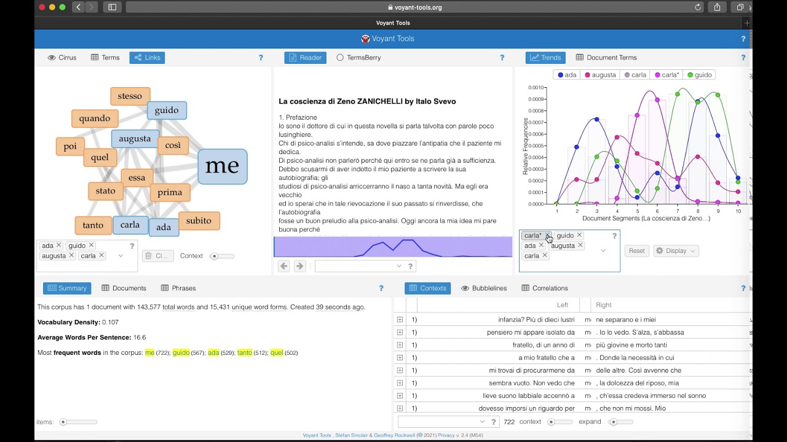Screen dimensions: 787x442
Task: Click 'unique word forms' link in summary
Action: pyautogui.click(x=261, y=307)
